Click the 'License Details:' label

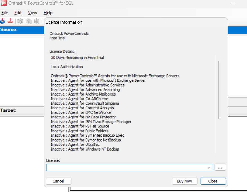62,52
